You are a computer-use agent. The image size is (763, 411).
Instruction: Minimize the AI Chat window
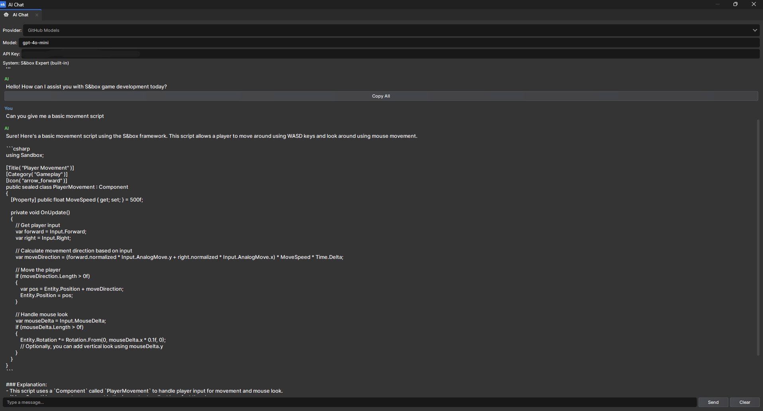717,4
